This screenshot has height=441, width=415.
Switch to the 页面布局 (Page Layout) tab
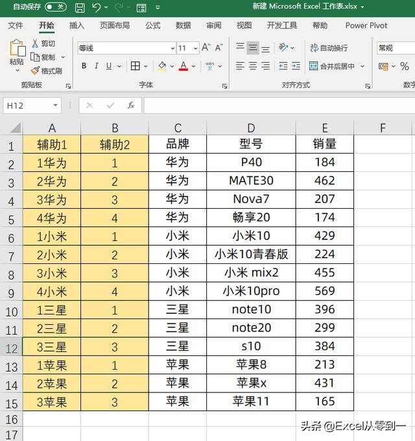pyautogui.click(x=115, y=25)
